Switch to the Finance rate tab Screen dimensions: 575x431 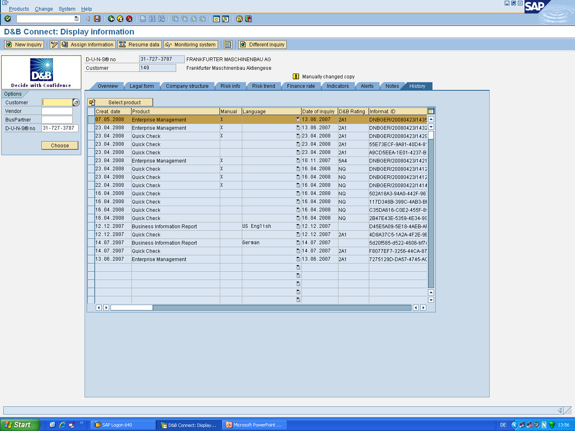pyautogui.click(x=301, y=86)
